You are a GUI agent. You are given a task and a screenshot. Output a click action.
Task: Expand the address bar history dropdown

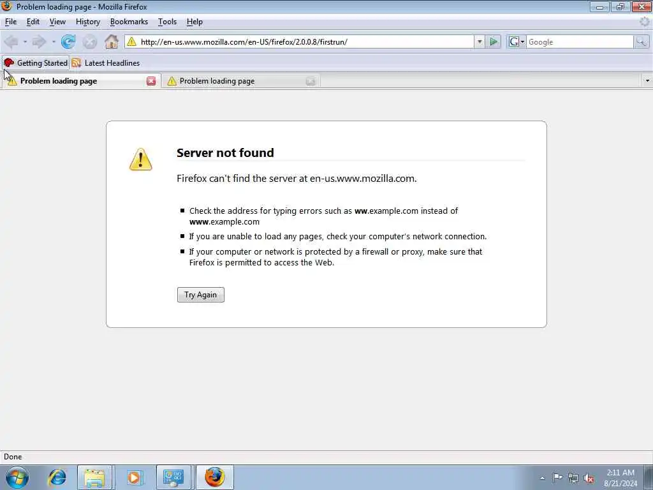480,41
